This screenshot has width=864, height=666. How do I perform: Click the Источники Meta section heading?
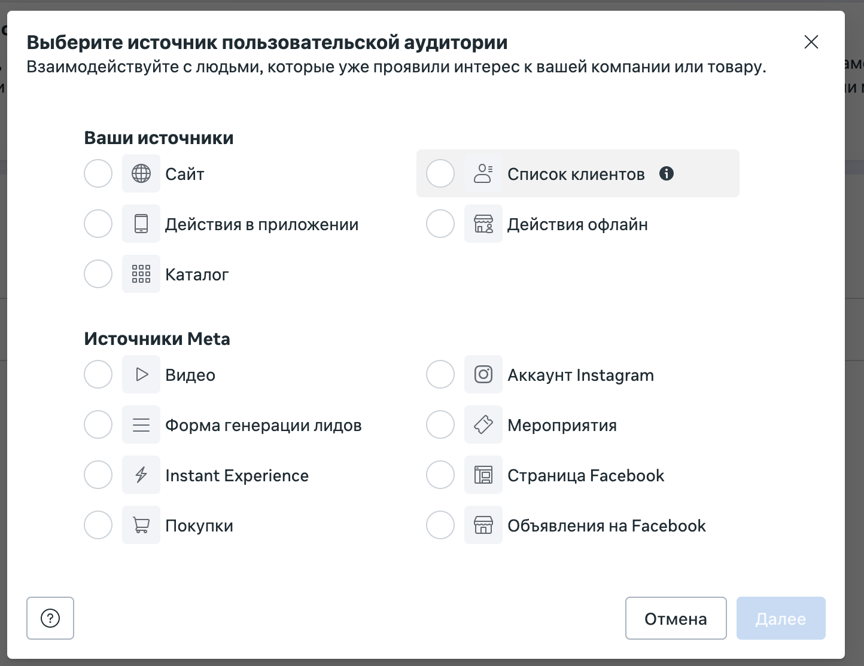pos(157,338)
